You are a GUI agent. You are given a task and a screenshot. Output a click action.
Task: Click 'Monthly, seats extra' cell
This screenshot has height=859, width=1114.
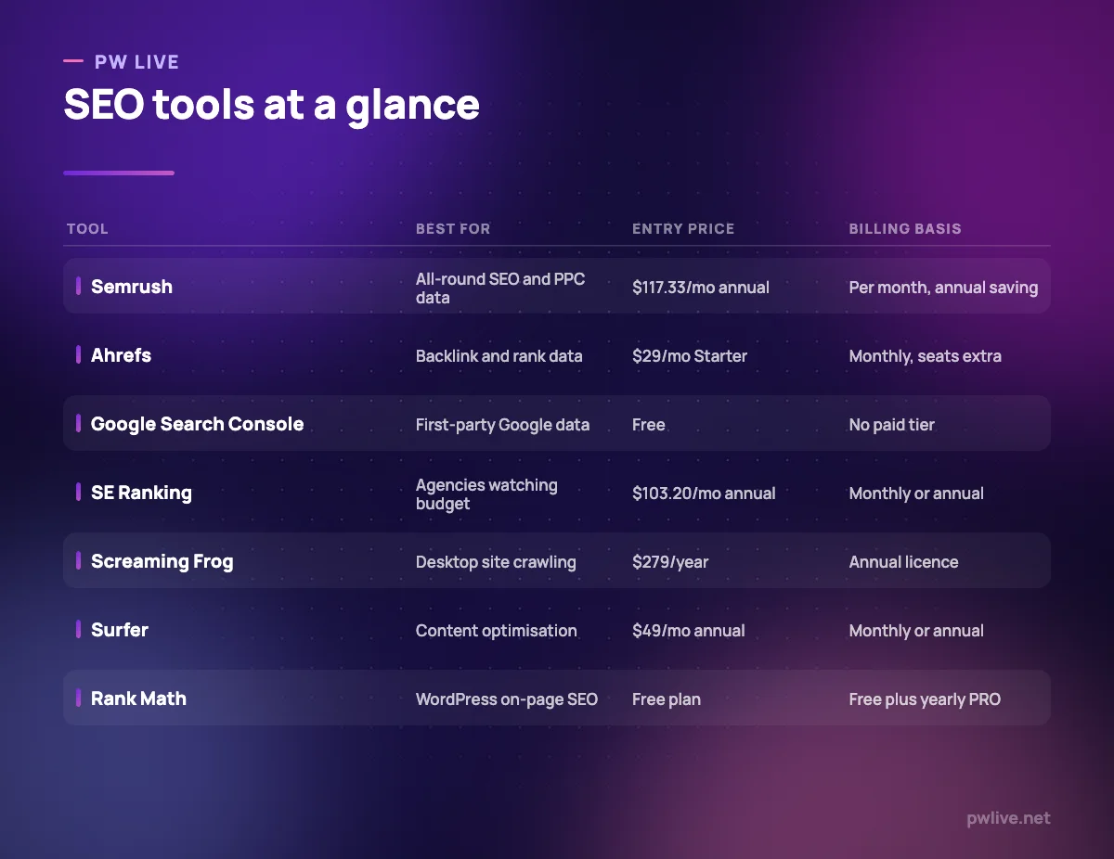926,356
